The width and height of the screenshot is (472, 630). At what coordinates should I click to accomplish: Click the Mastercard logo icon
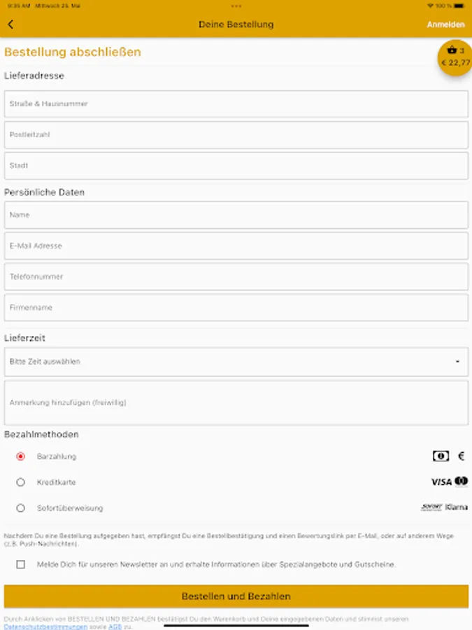tap(462, 482)
